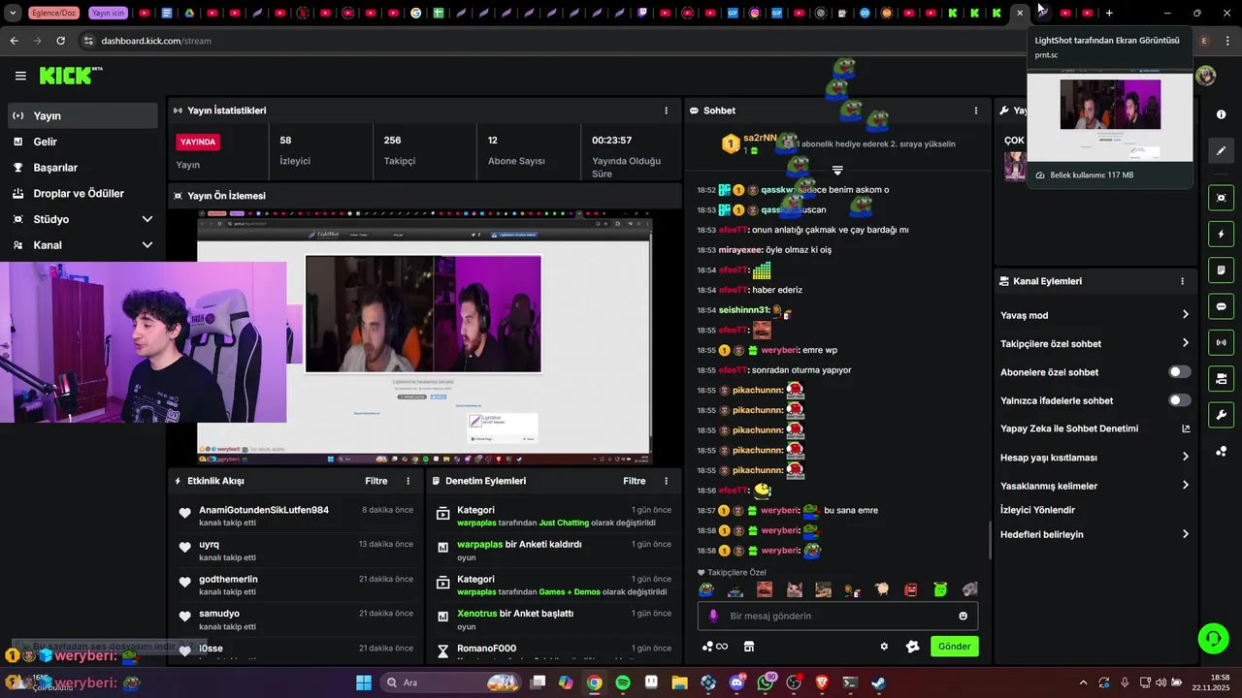The width and height of the screenshot is (1242, 698).
Task: Open the Yayın İstatistikleri panel options menu
Action: click(666, 111)
